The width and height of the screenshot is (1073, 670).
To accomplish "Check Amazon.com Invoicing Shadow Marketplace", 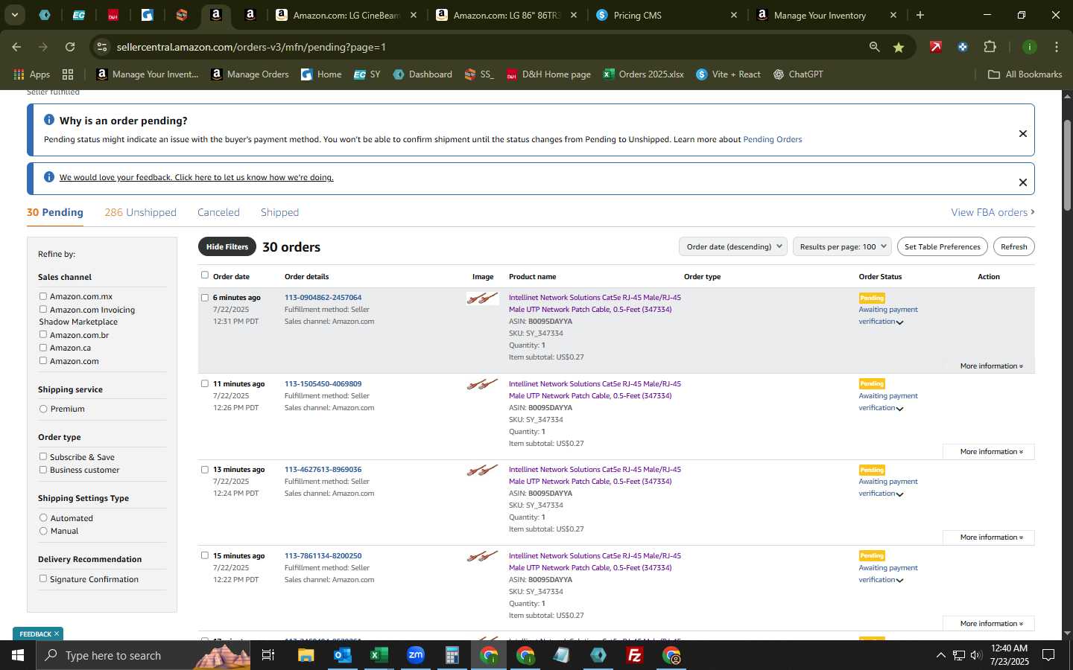I will click(43, 309).
